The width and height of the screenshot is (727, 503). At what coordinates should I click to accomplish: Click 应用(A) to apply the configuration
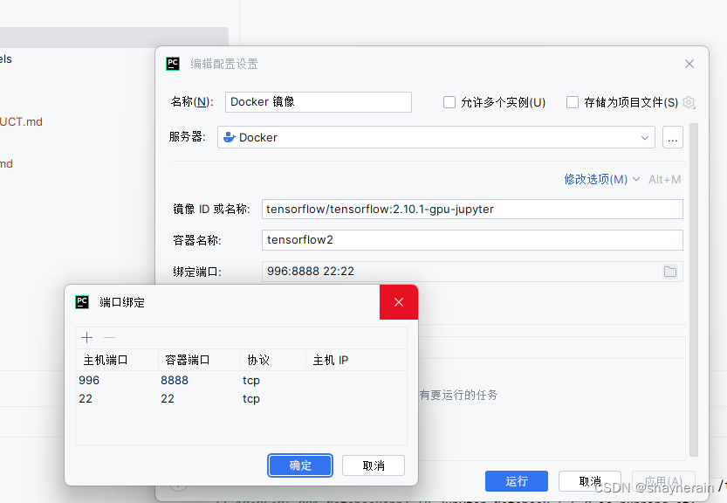(x=663, y=481)
